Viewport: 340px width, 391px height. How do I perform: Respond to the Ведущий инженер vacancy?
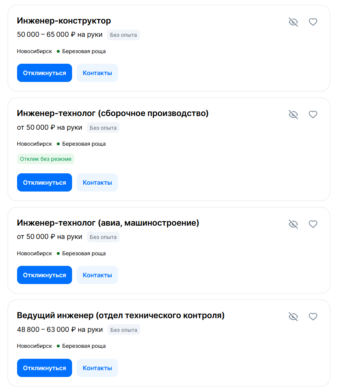[44, 368]
